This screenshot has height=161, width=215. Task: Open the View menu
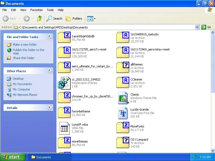23,10
